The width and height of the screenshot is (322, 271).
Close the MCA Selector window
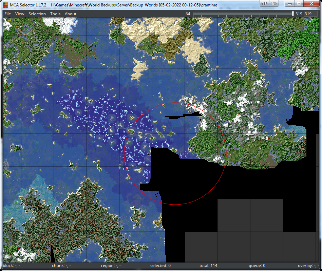pos(311,3)
